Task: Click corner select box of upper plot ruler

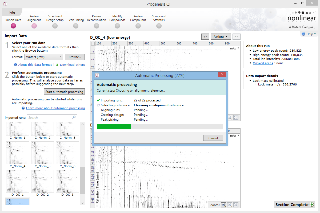Action: point(93,44)
